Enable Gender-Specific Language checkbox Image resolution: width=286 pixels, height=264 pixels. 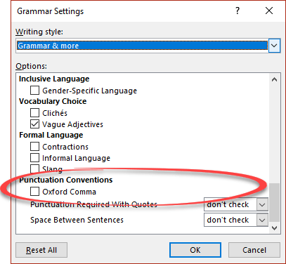coord(34,91)
